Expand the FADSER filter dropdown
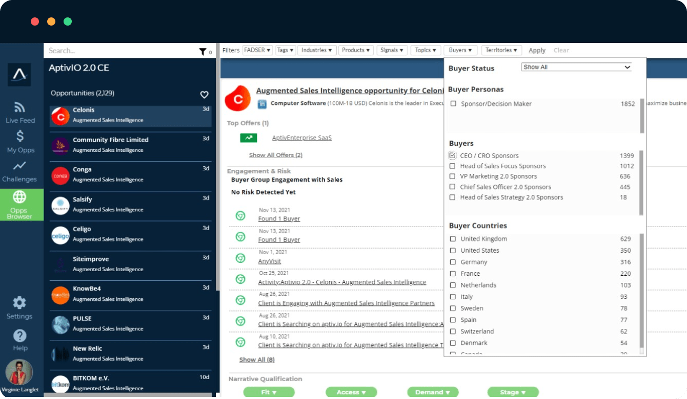This screenshot has height=399, width=687. 257,50
